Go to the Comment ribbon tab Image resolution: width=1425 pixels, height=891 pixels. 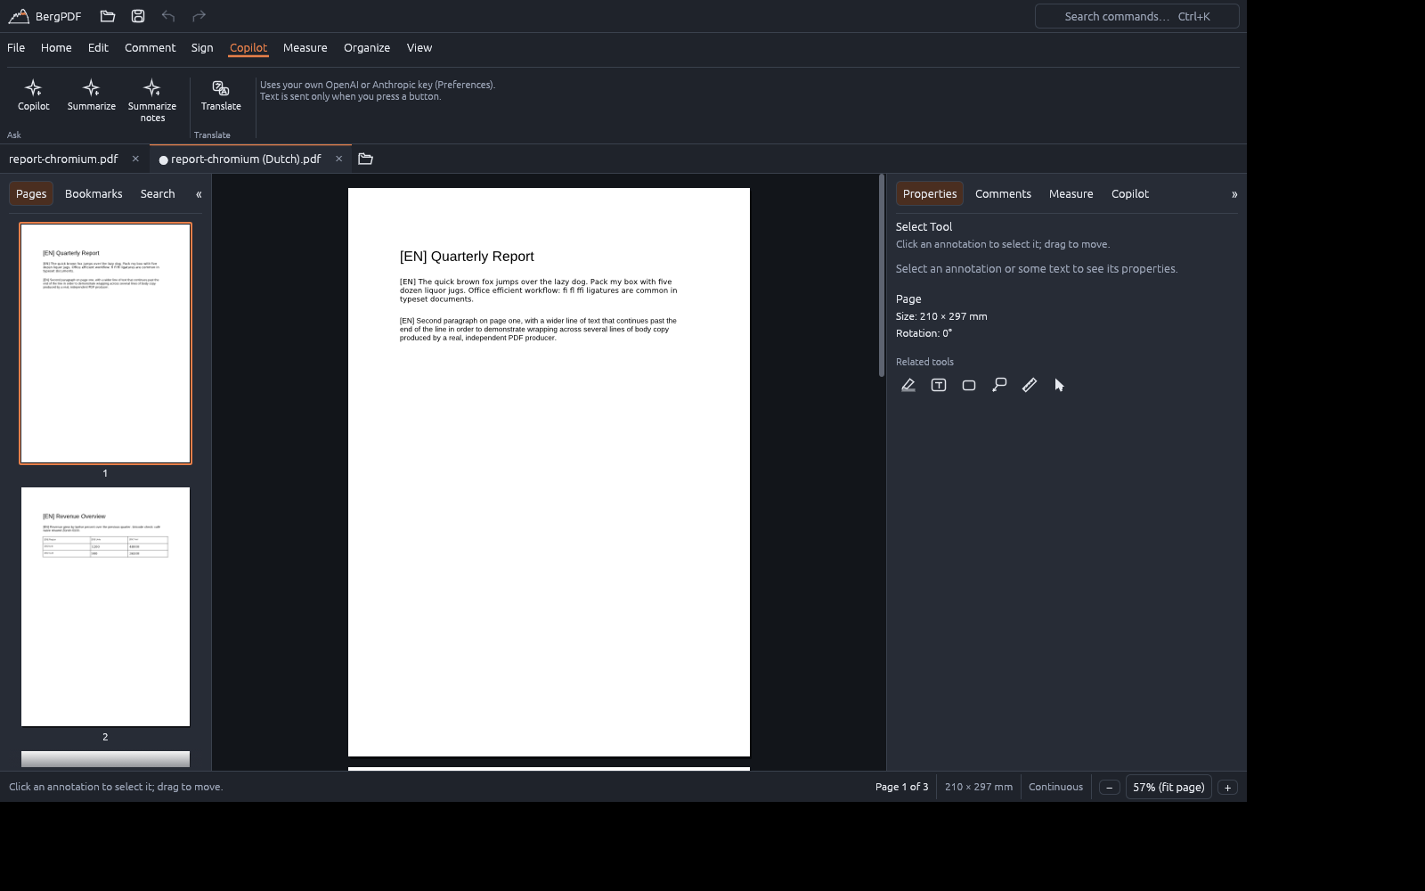150,47
